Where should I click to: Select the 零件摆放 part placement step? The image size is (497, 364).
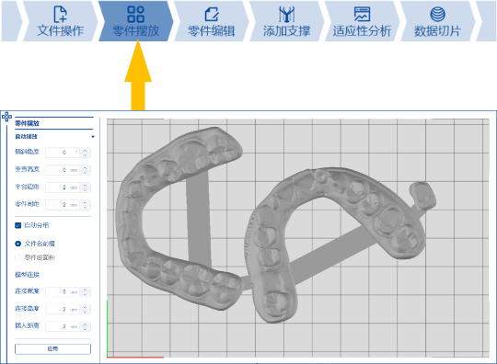(136, 21)
